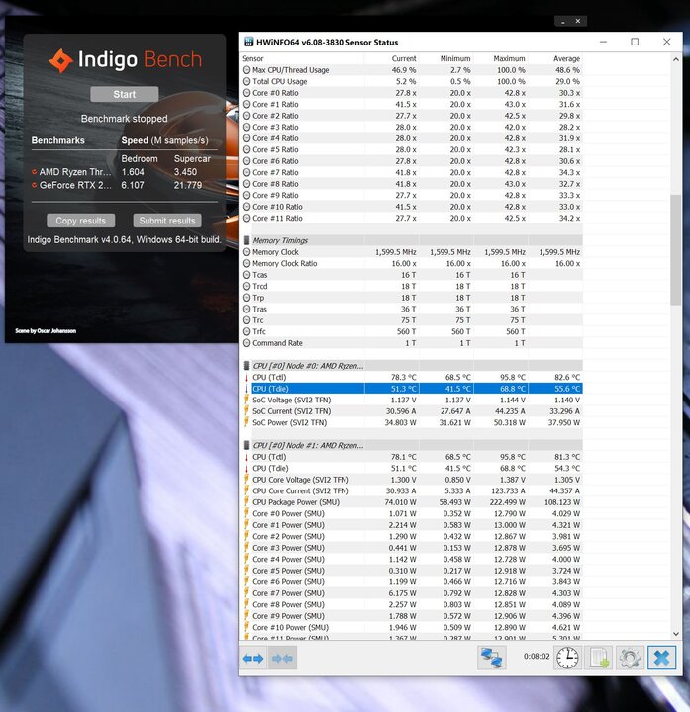Select the Core #5 Ratio row label
690x712 pixels.
click(275, 149)
